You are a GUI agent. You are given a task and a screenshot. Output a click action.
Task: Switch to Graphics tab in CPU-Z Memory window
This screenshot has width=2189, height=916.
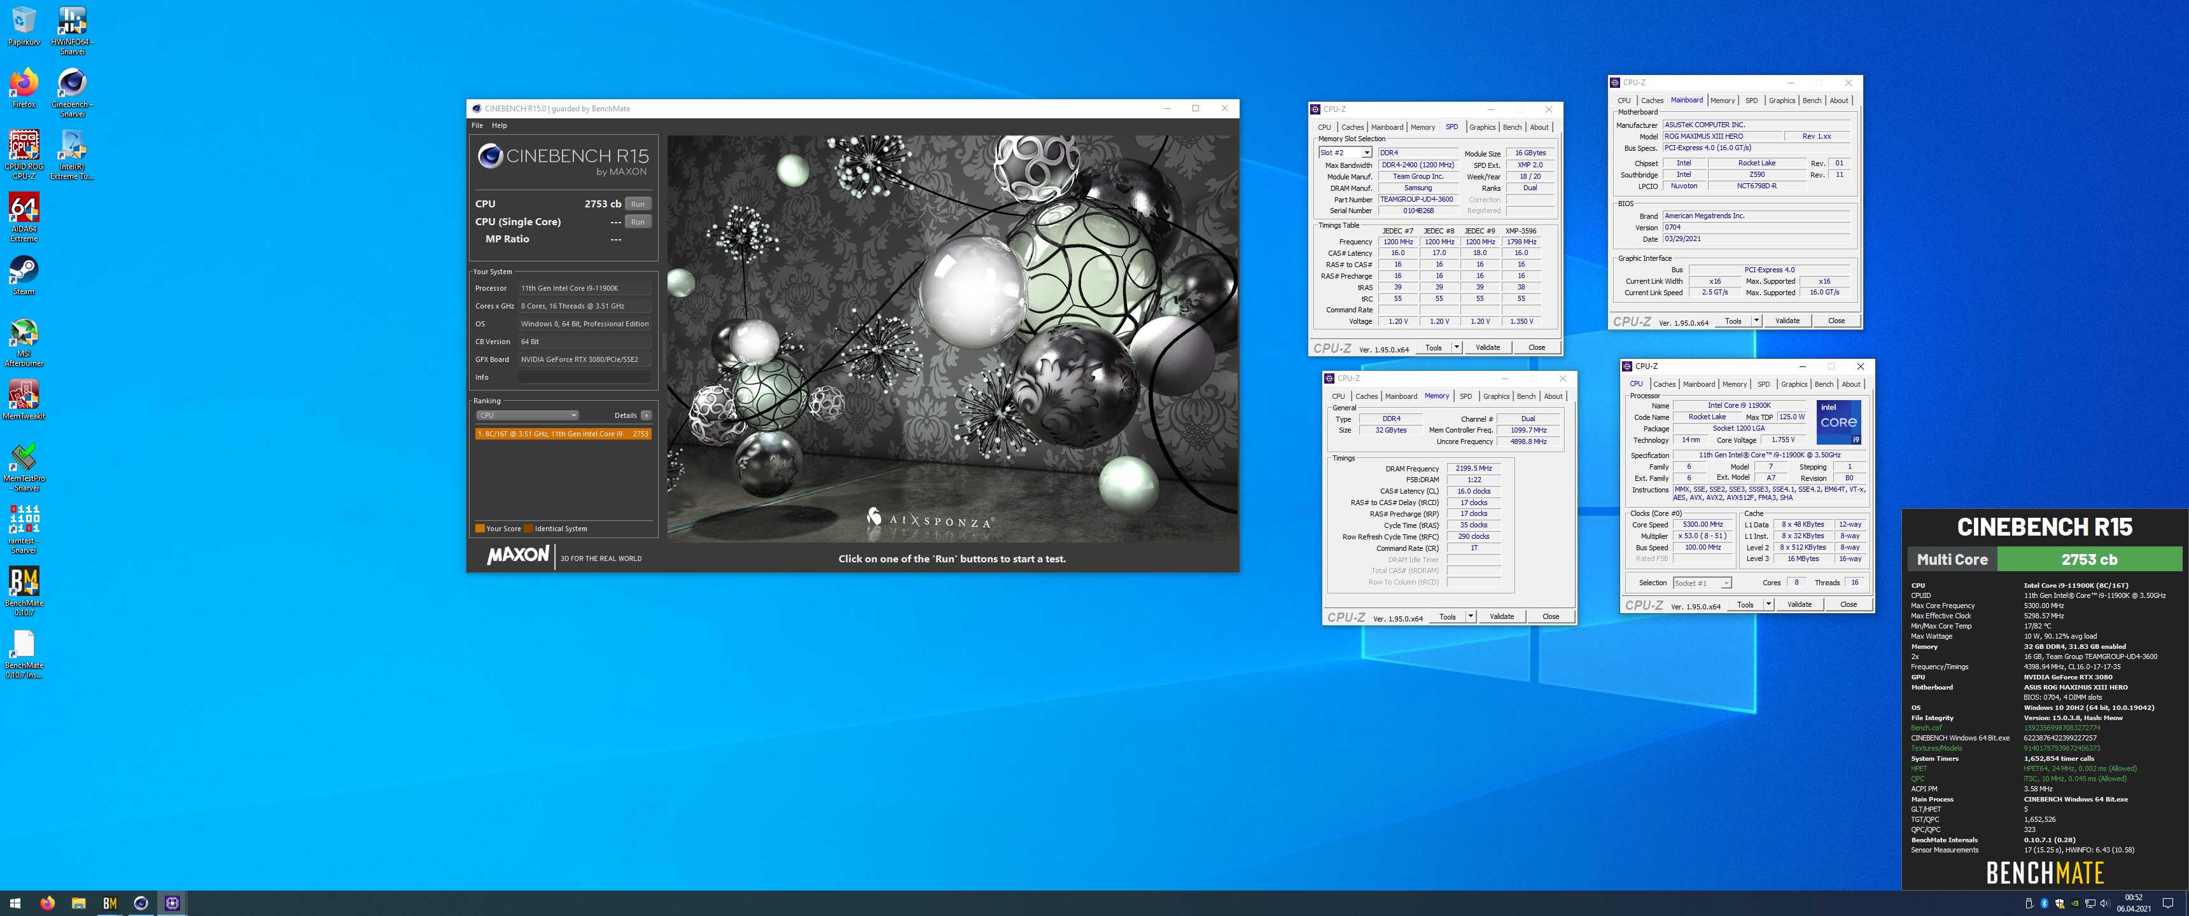pyautogui.click(x=1495, y=396)
